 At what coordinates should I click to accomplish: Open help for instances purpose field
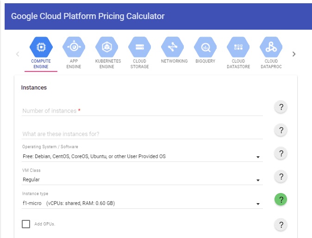click(281, 130)
